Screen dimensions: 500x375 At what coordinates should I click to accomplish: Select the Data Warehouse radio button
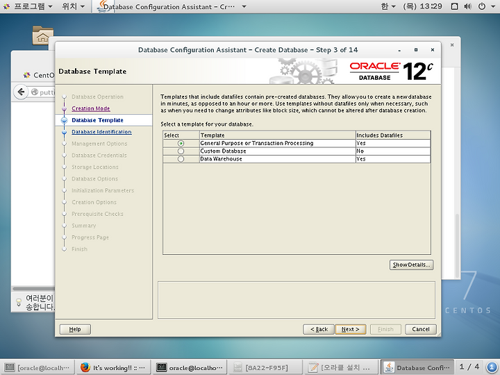coord(181,159)
